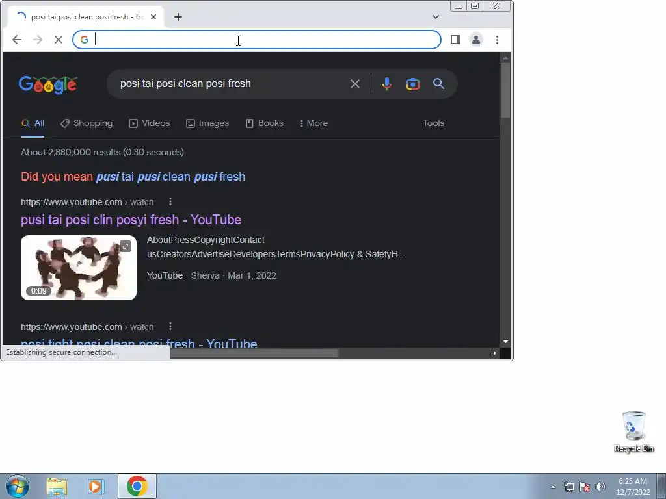Clear the Google search box text
The width and height of the screenshot is (666, 499).
pyautogui.click(x=355, y=84)
